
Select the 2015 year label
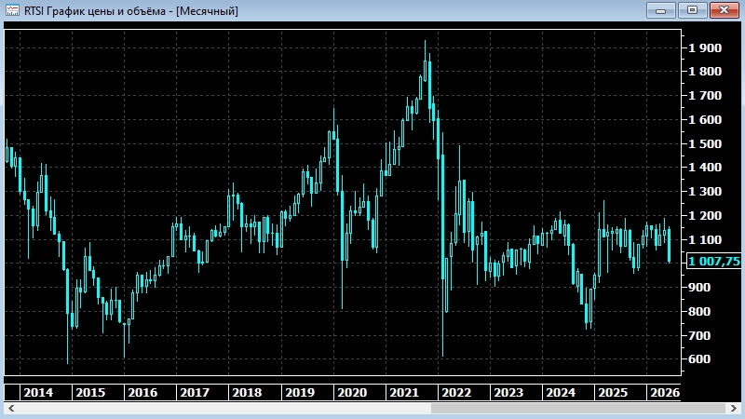click(x=90, y=392)
